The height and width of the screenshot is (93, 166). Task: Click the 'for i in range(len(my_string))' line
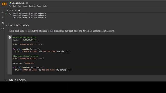pyautogui.click(x=27, y=67)
